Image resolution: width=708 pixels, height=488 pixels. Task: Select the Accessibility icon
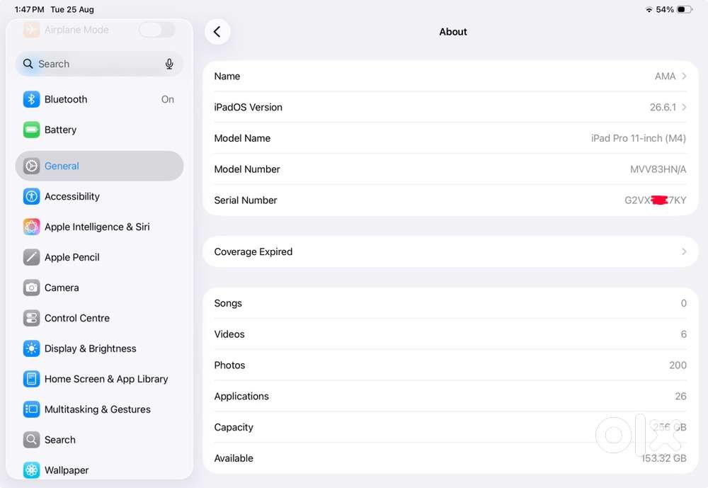[32, 196]
